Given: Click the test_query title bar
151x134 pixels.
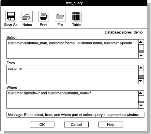Looking at the screenshot, I should click(74, 3).
